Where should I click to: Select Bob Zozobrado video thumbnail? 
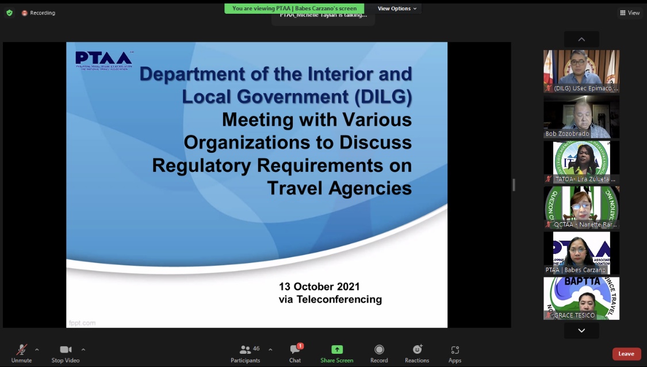(581, 117)
